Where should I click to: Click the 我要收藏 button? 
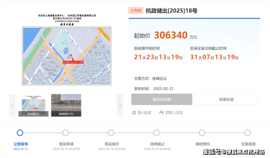[x=226, y=99]
